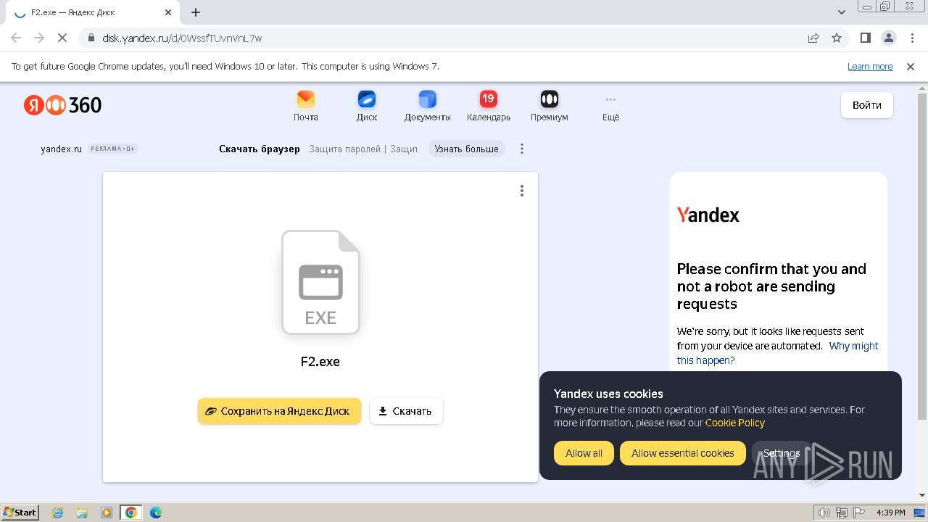Click the system tray volume icon

tap(824, 513)
